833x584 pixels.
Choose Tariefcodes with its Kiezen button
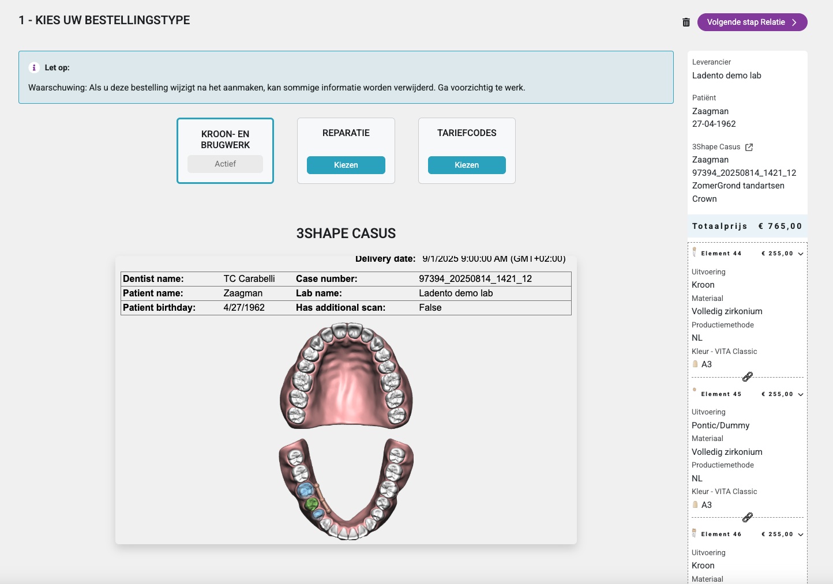pyautogui.click(x=466, y=165)
